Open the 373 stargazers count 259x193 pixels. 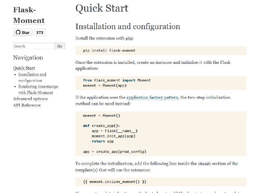tap(40, 32)
